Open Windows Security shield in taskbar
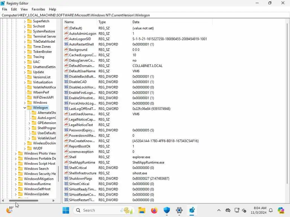 point(167,210)
